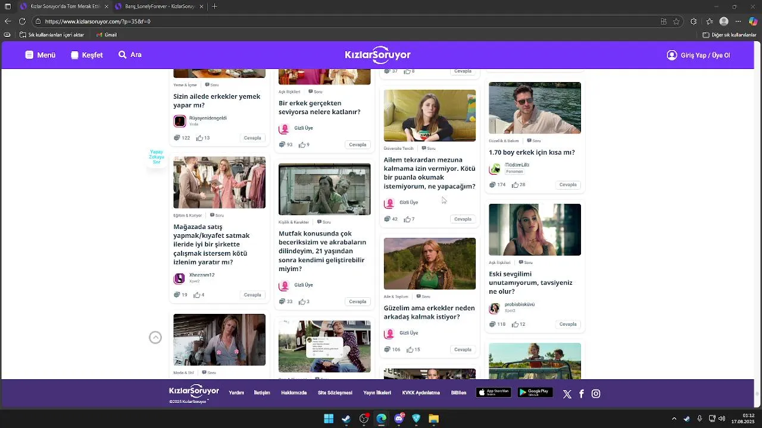The width and height of the screenshot is (762, 428).
Task: Open question 'Sizin ailede erkekler yemek yapar mı?'
Action: (217, 100)
